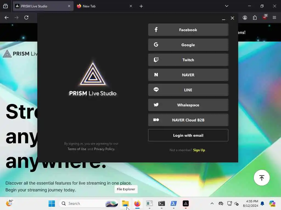Open a new browser tab with plus
This screenshot has height=210, width=281.
pyautogui.click(x=141, y=6)
